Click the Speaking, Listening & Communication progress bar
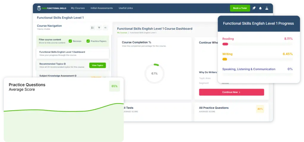 [257, 74]
